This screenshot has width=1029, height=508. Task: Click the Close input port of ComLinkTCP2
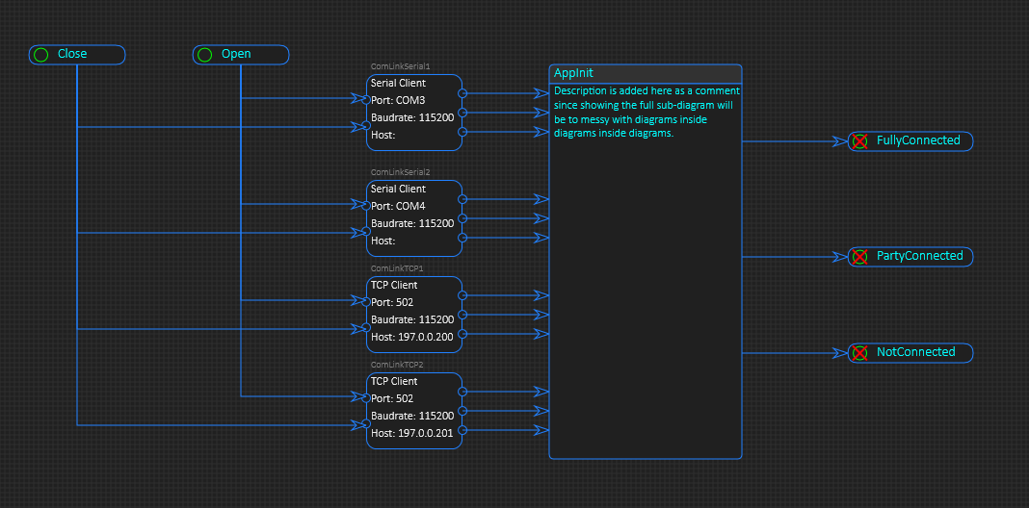coord(366,424)
